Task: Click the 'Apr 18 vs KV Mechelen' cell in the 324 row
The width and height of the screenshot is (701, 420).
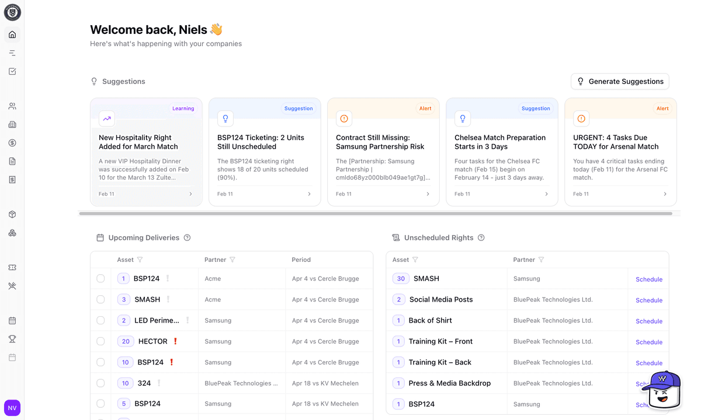Action: [x=325, y=383]
